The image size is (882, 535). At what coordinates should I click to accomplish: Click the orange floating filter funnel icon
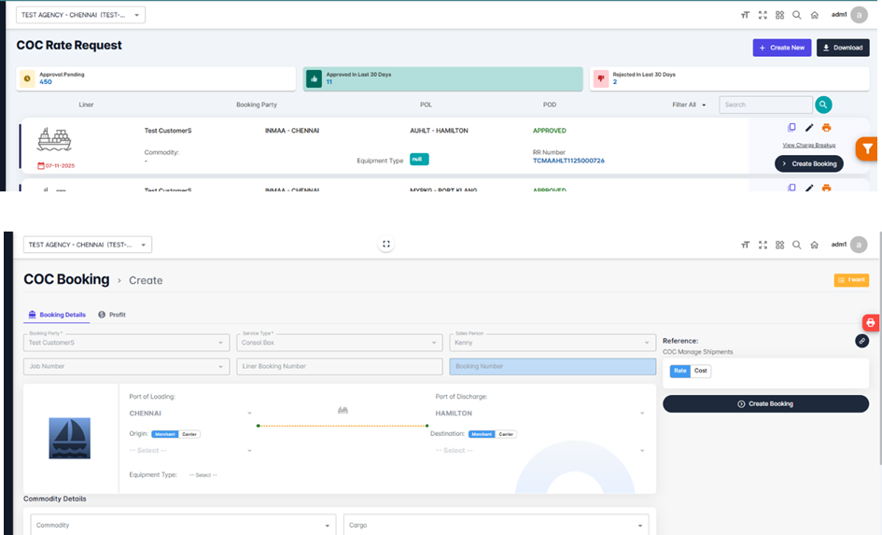pyautogui.click(x=867, y=148)
